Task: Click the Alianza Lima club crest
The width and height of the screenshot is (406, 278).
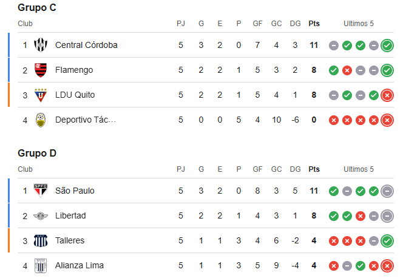Action: (x=41, y=266)
